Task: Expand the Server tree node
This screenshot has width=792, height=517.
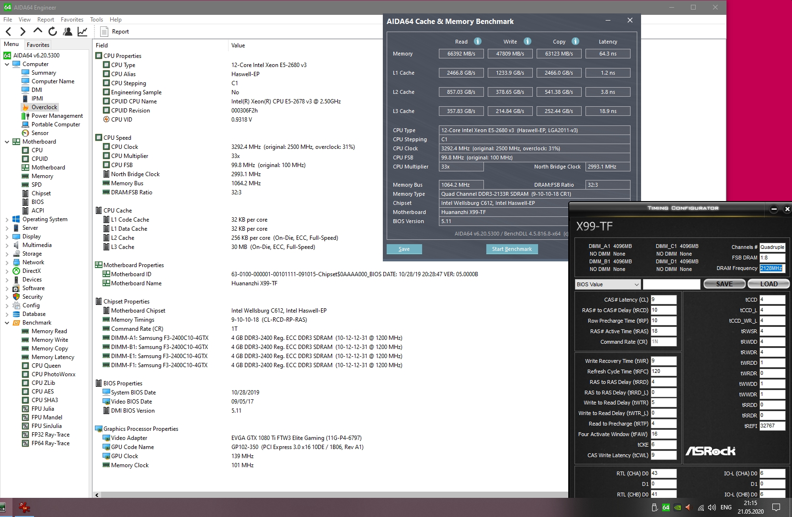Action: tap(7, 228)
